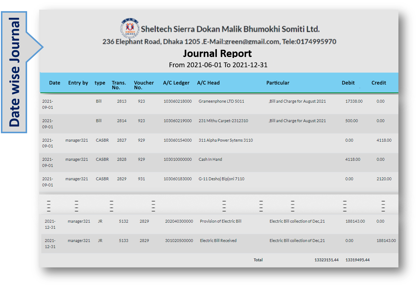Click the Debit column header
The image size is (418, 287).
tap(348, 83)
